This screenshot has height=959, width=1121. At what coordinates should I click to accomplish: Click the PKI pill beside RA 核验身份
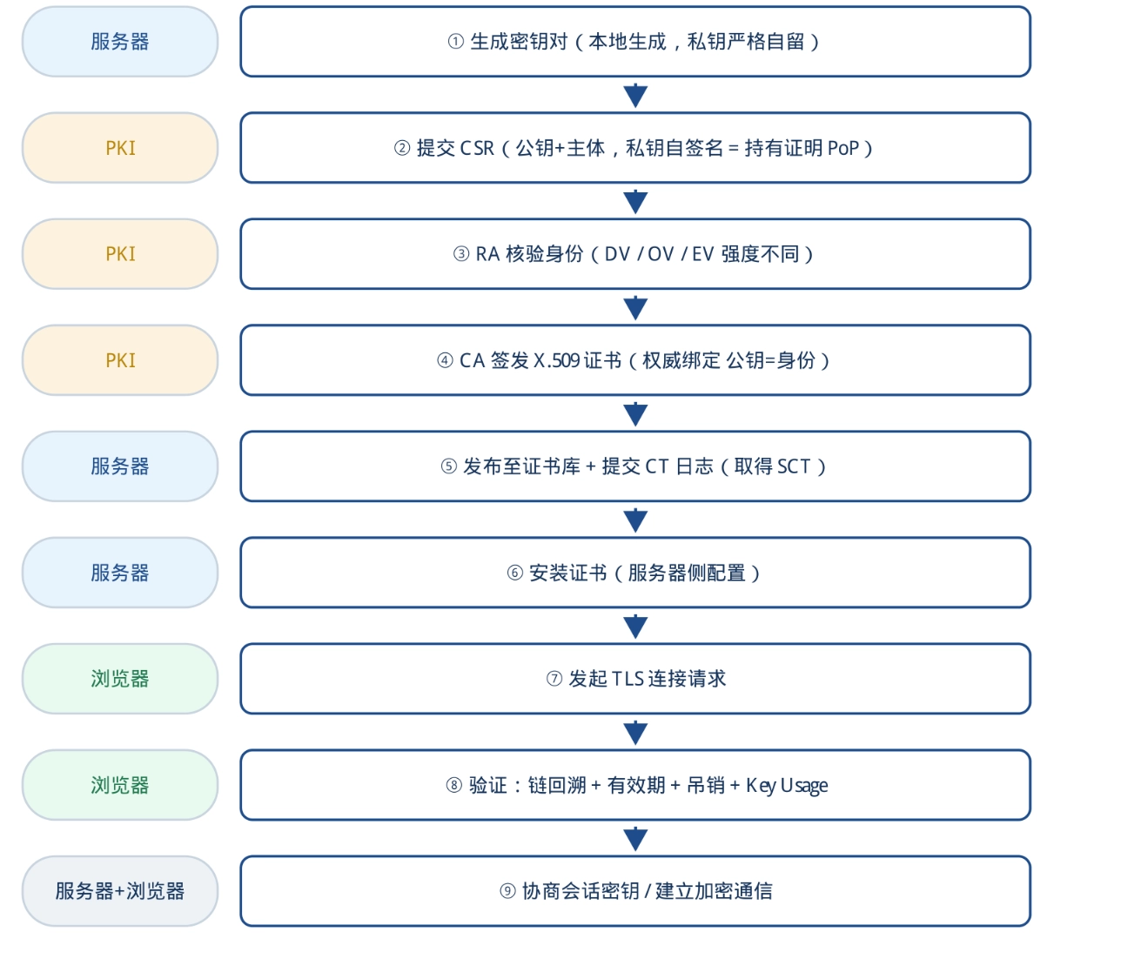[x=120, y=254]
